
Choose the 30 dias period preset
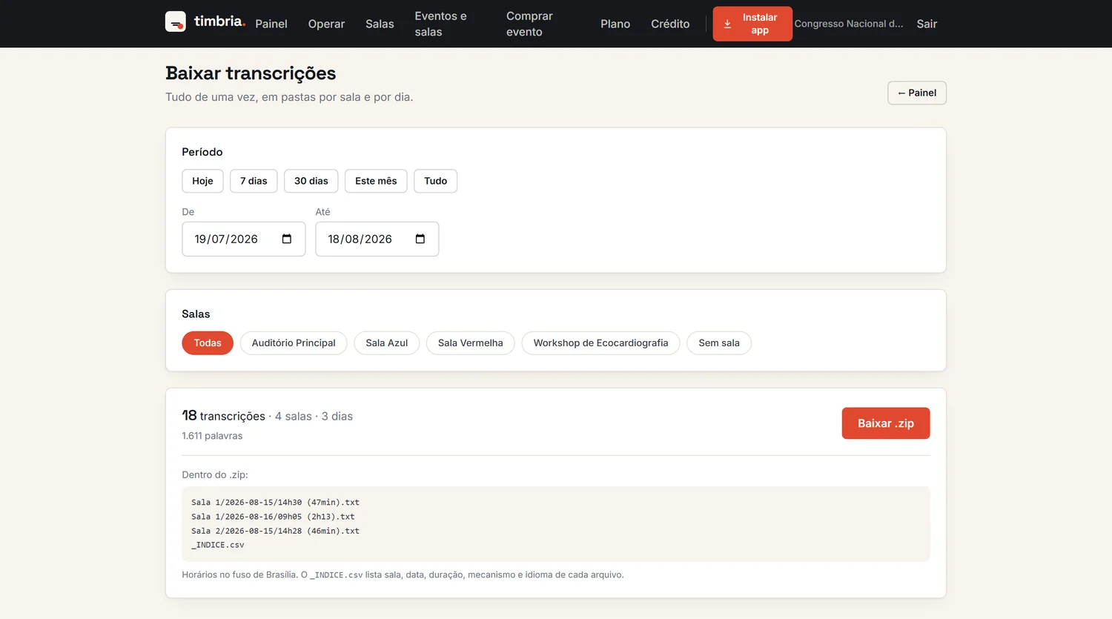coord(311,181)
